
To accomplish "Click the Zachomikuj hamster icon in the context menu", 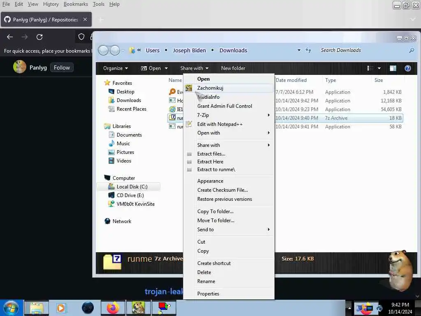I will coord(189,88).
